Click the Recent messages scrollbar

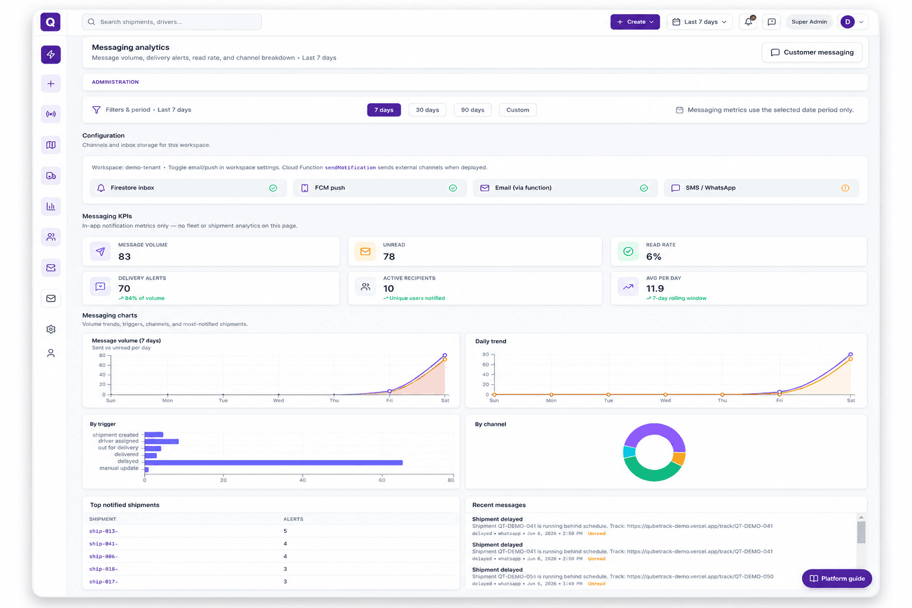click(861, 532)
